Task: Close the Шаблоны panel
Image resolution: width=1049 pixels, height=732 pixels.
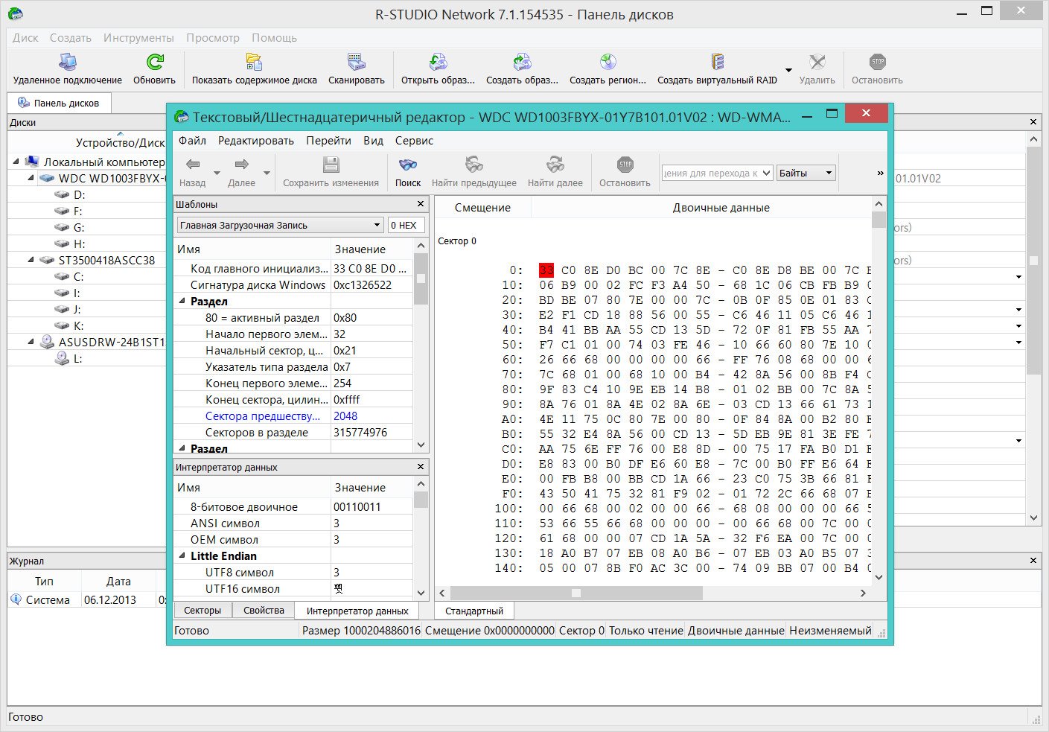Action: [421, 203]
